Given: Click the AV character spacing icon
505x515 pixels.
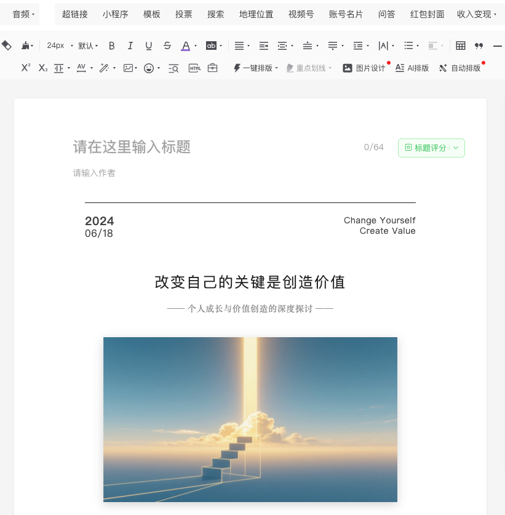Looking at the screenshot, I should [x=81, y=68].
